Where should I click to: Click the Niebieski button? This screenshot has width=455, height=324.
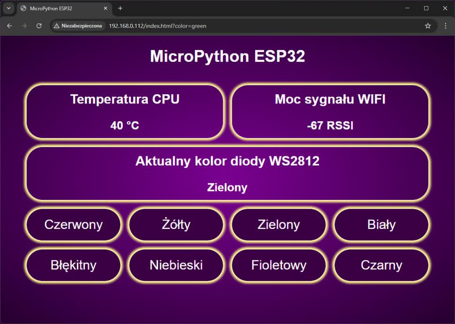pos(176,265)
